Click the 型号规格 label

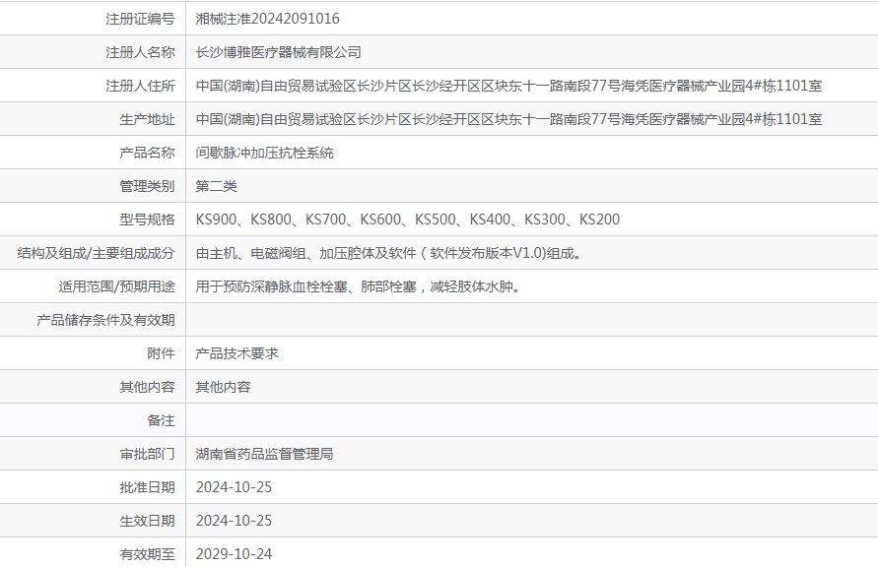tap(147, 220)
